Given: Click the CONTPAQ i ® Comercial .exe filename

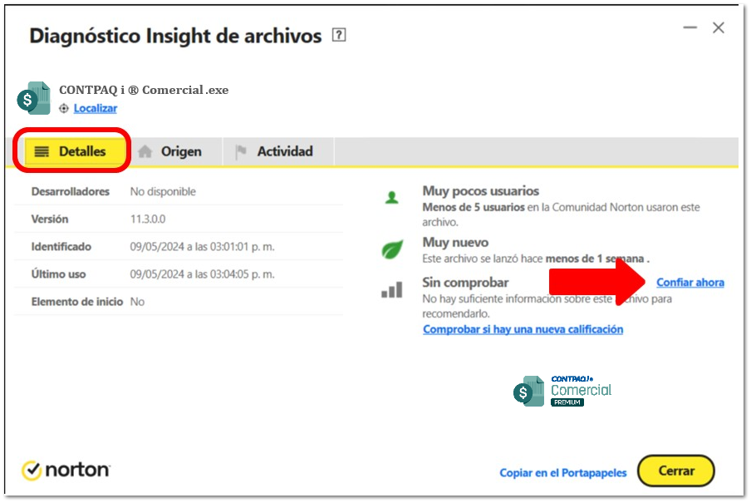Looking at the screenshot, I should (144, 90).
